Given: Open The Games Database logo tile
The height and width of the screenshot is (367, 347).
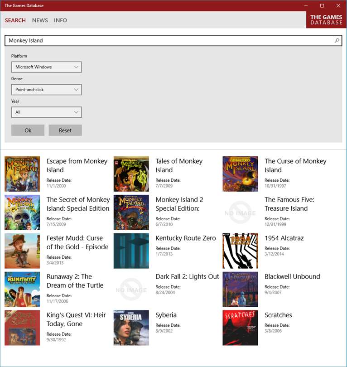Looking at the screenshot, I should (x=327, y=19).
